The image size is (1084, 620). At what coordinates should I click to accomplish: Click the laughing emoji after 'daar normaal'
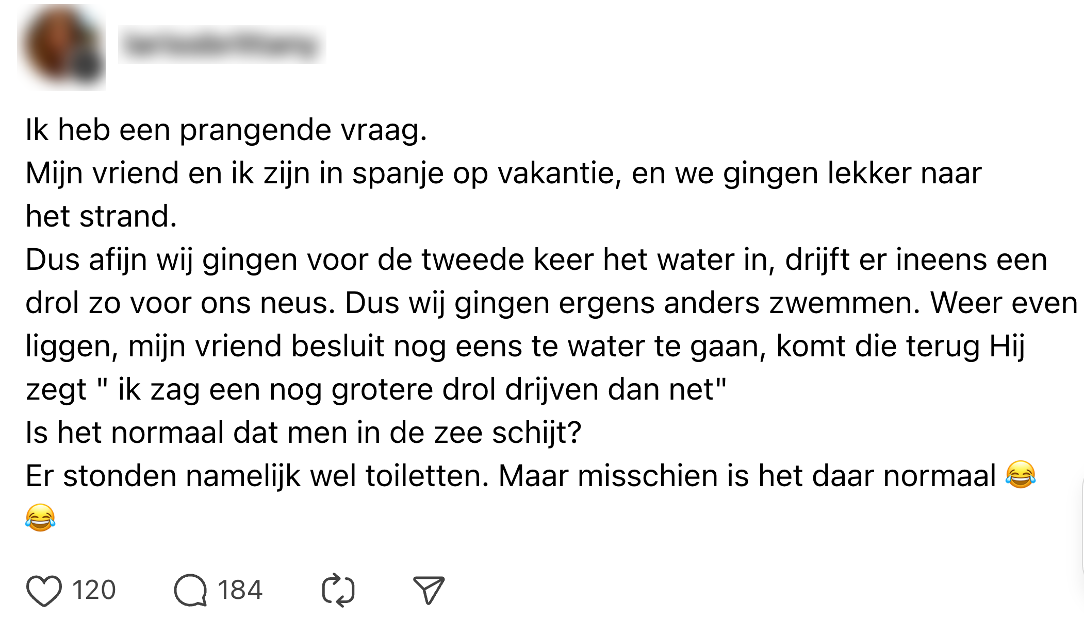pos(1021,475)
